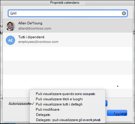The height and width of the screenshot is (124, 135).
Task: Choose Delegato: può visualizzare gli eventi privati
Action: click(x=68, y=120)
